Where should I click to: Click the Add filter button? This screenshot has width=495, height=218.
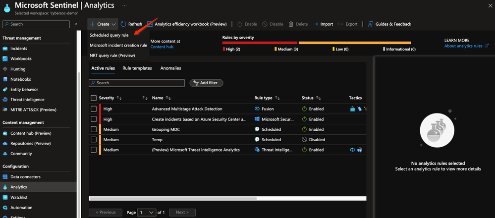206,83
